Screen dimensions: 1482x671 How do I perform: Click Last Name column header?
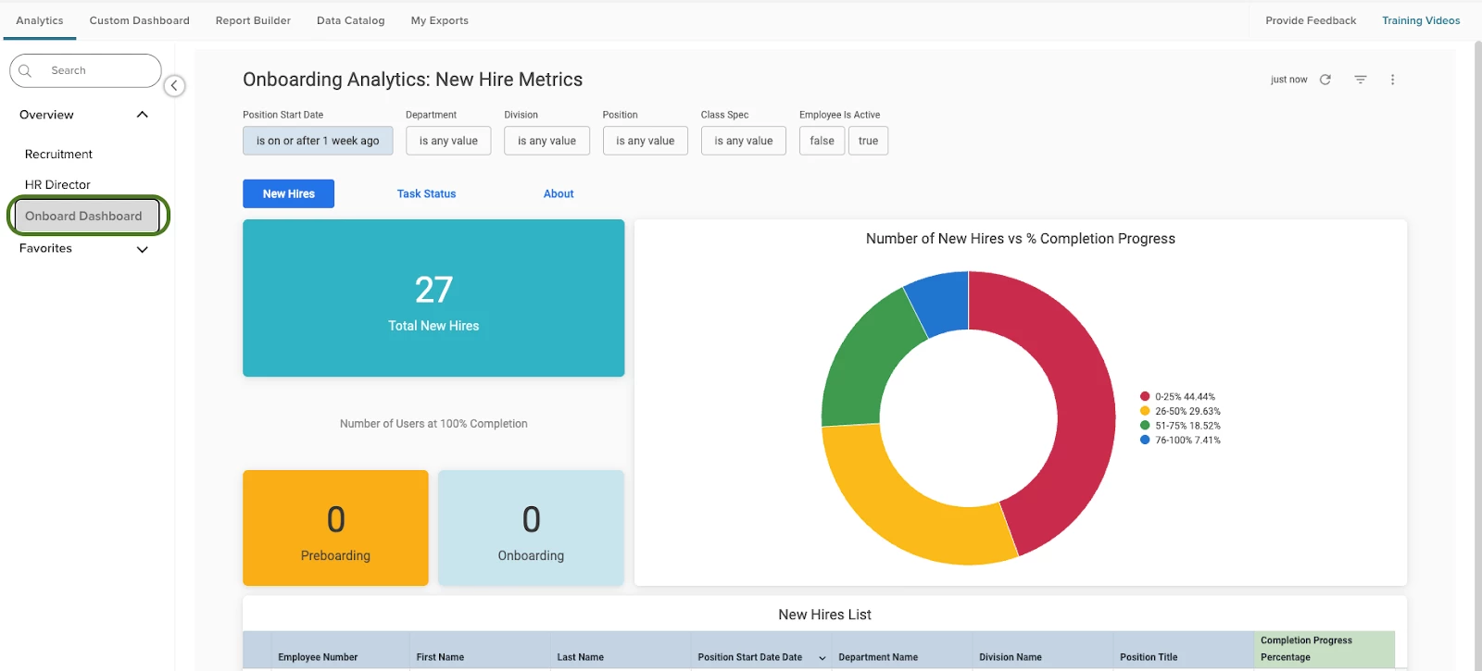(580, 657)
